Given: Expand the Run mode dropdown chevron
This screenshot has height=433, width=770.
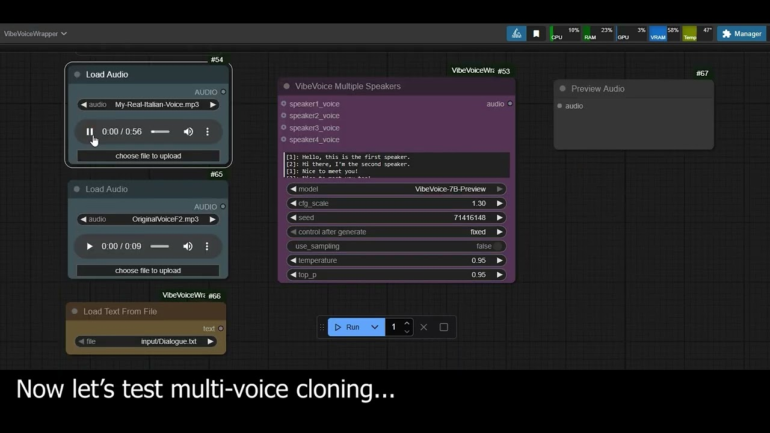Looking at the screenshot, I should pos(375,327).
